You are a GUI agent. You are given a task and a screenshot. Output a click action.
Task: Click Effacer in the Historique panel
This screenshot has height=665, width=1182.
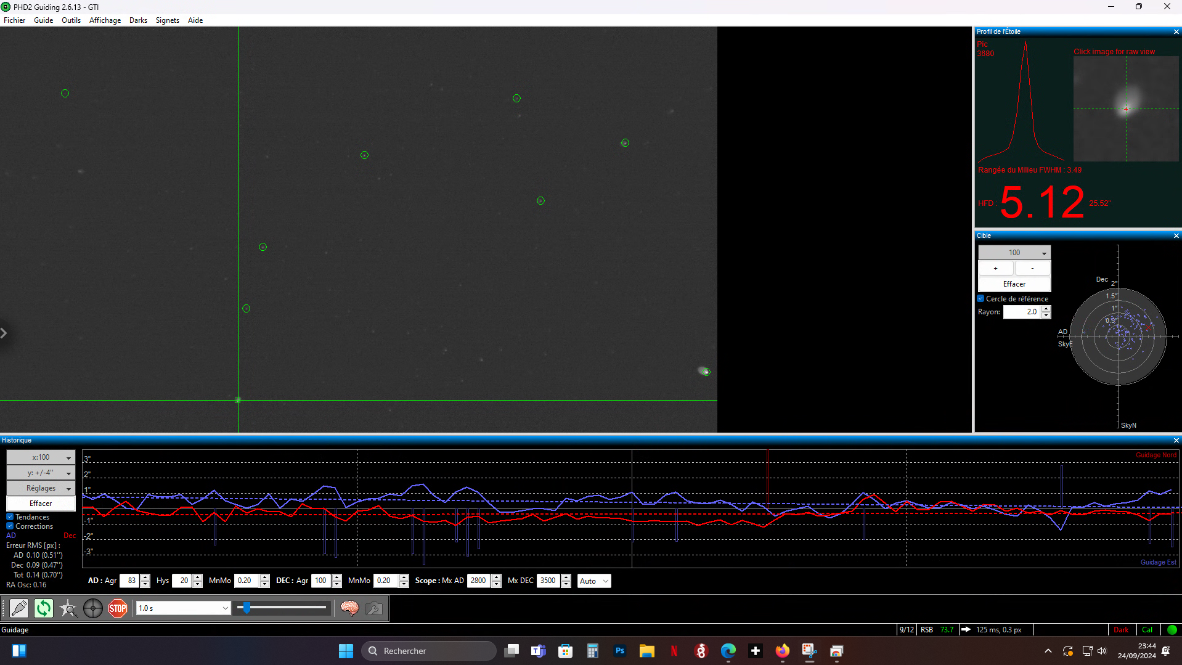coord(41,504)
